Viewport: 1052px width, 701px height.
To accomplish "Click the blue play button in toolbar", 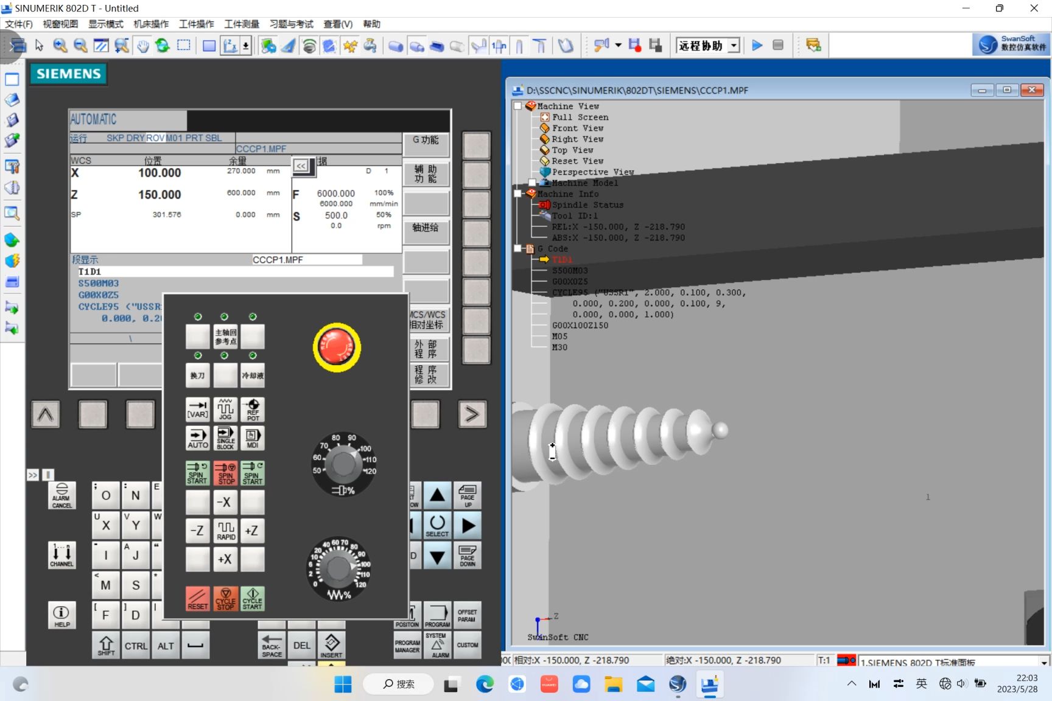I will pyautogui.click(x=757, y=45).
